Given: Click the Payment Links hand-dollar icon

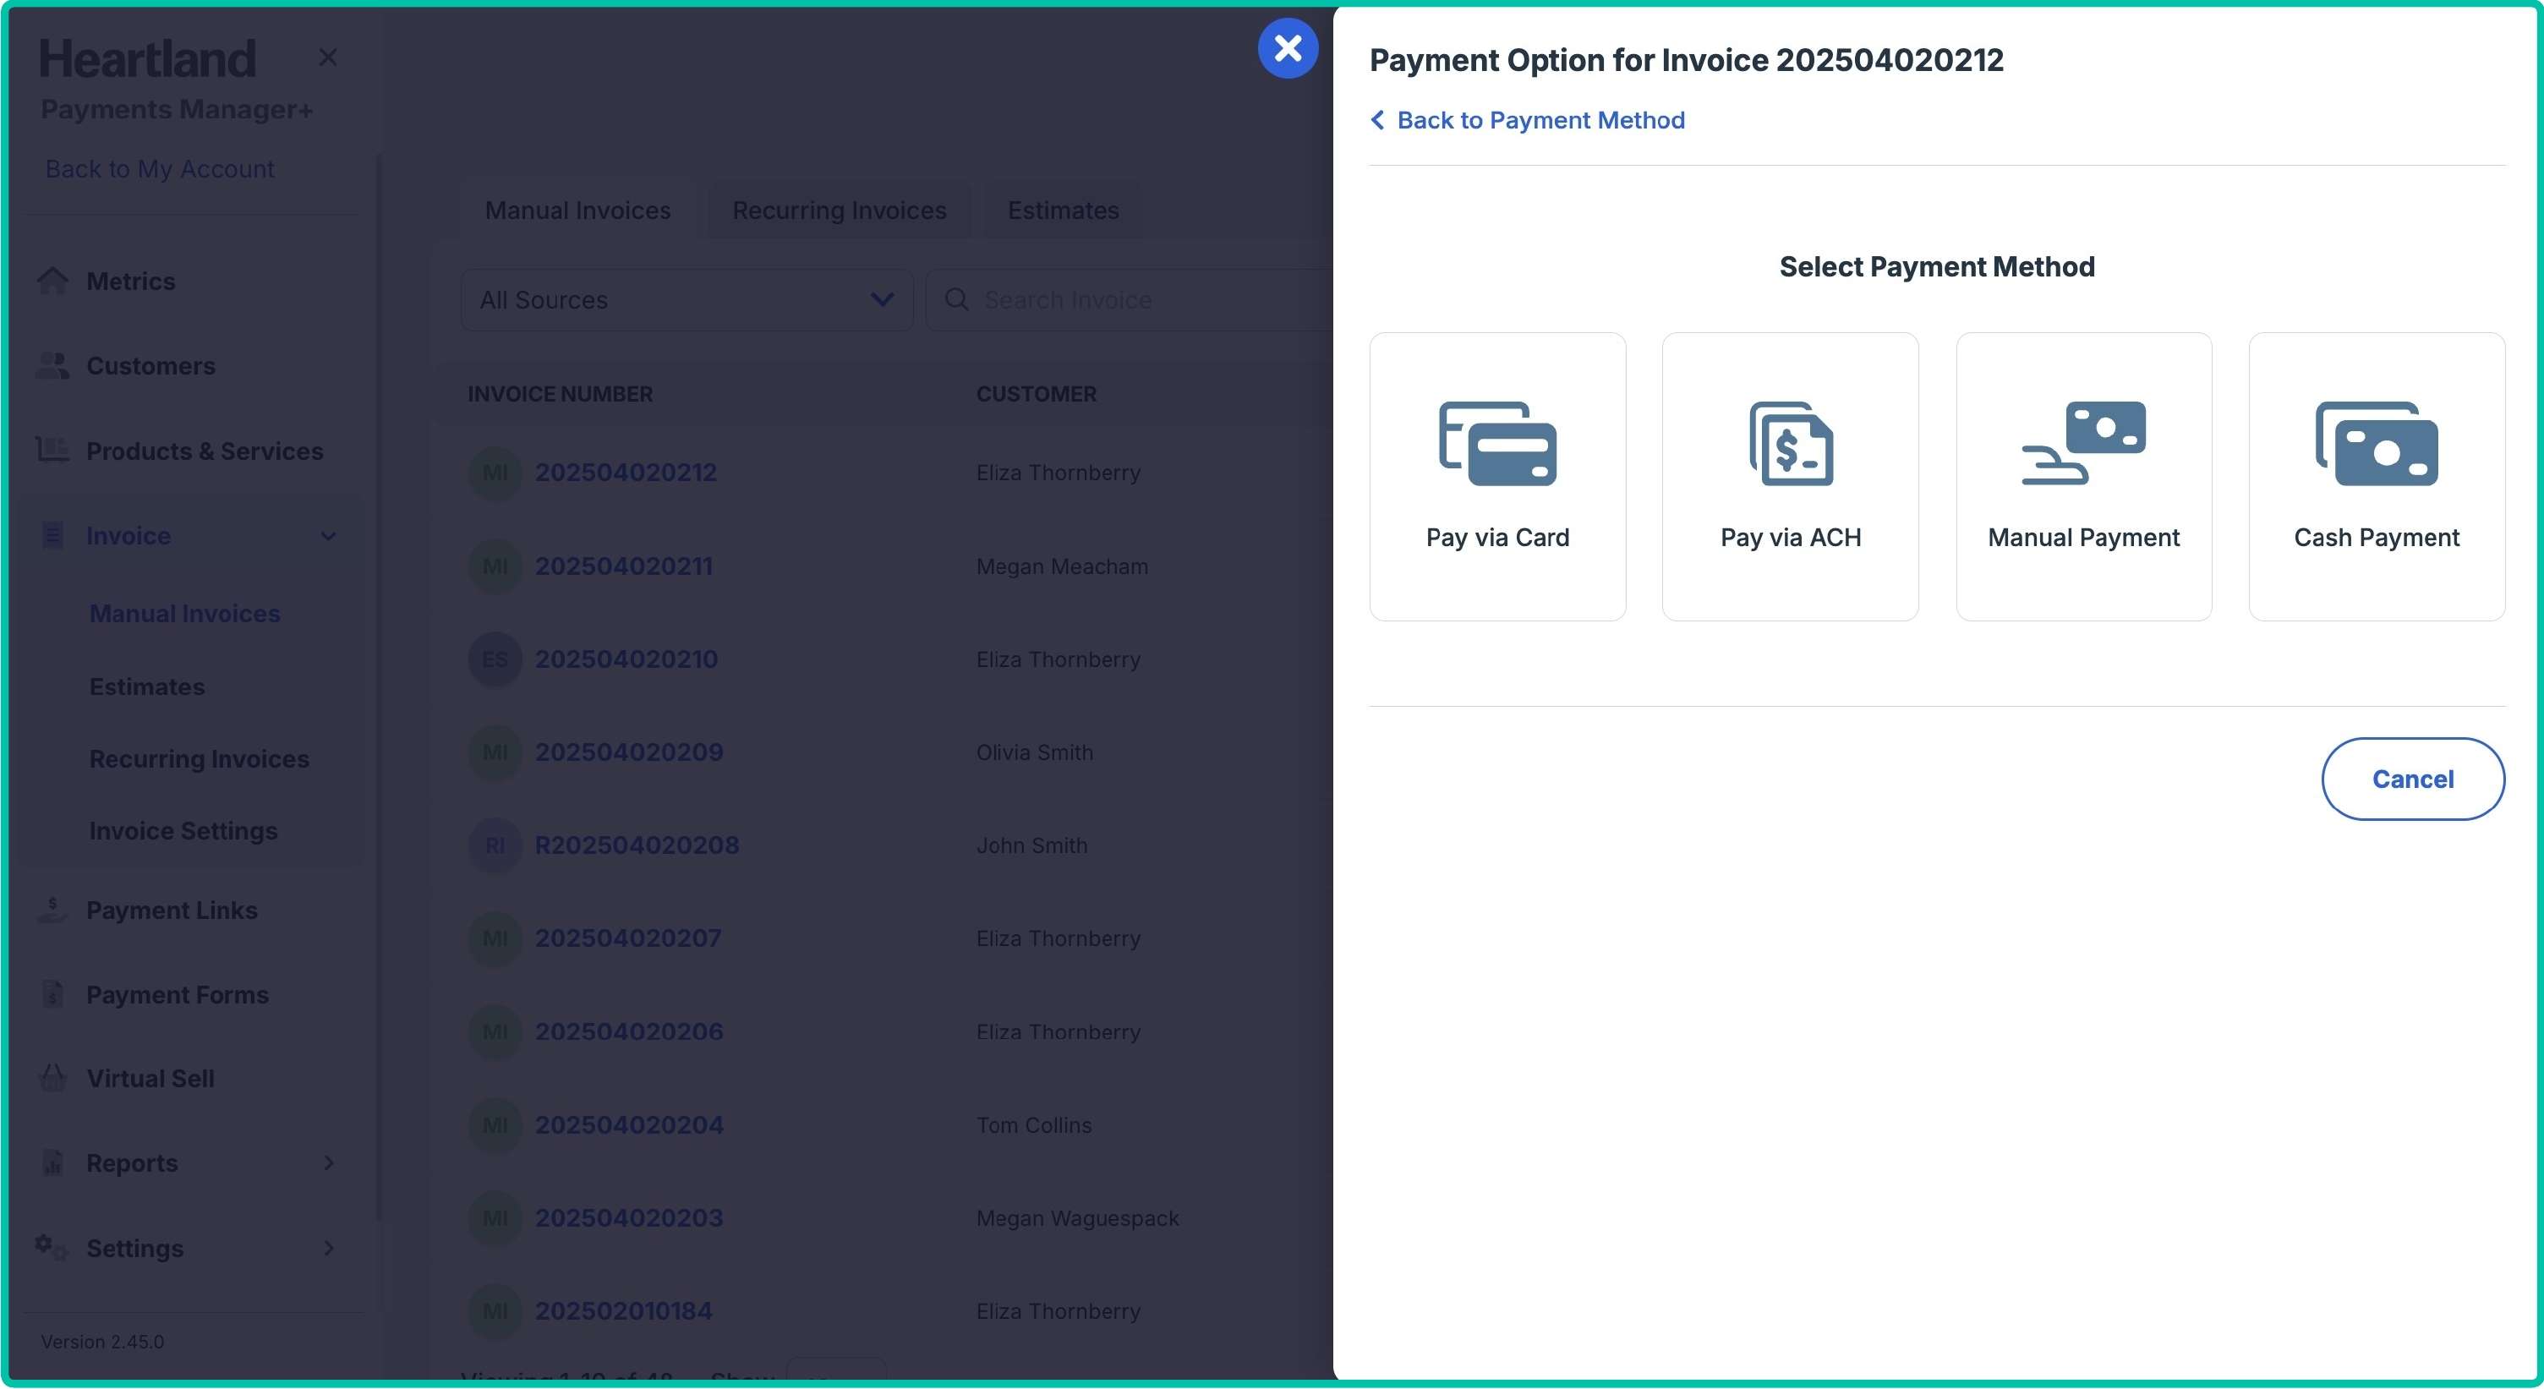Looking at the screenshot, I should [x=52, y=911].
